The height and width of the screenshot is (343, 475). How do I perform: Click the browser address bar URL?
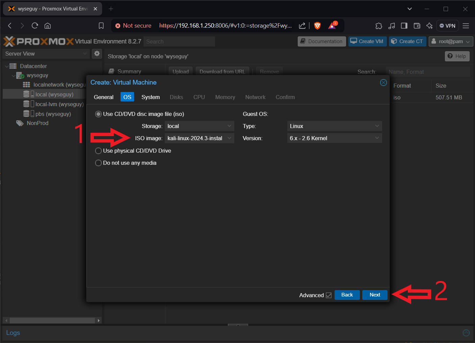pos(225,26)
